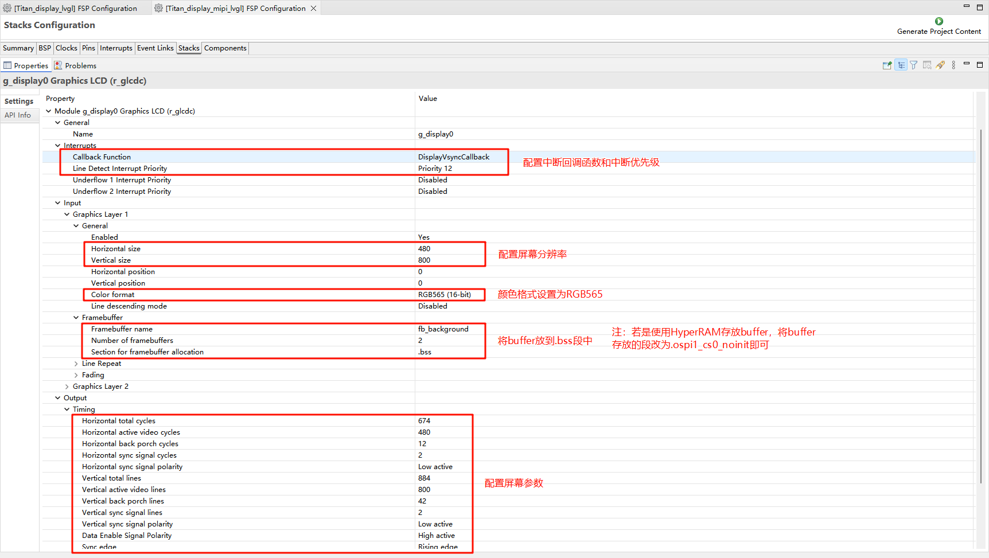Toggle the Show Categories tree icon
The image size is (989, 558).
tap(901, 65)
